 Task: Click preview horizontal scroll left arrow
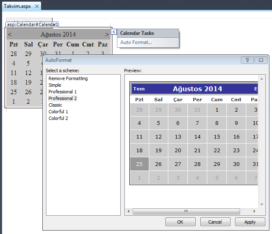(x=129, y=211)
